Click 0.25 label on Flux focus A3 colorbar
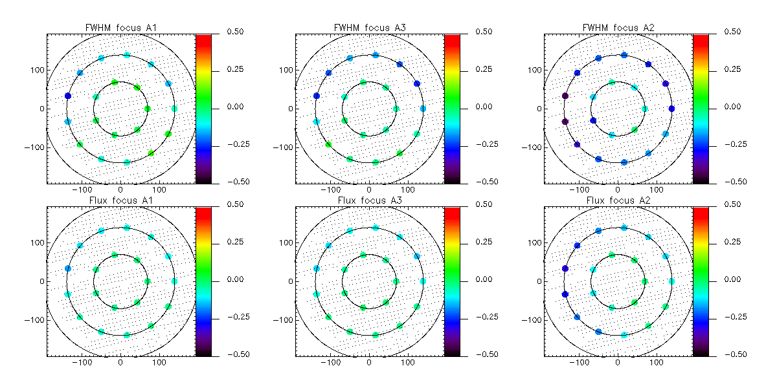This screenshot has height=388, width=777. coord(486,241)
